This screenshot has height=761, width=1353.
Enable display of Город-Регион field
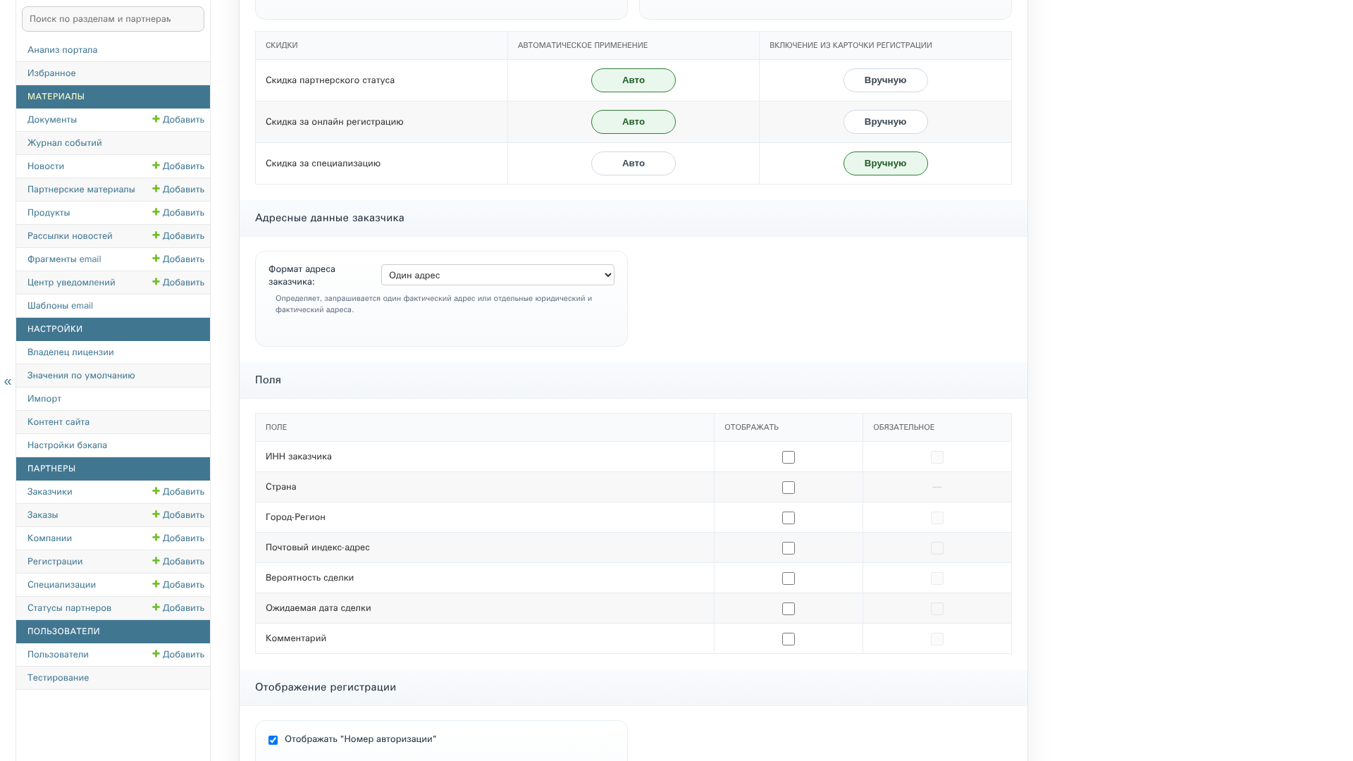[x=789, y=518]
